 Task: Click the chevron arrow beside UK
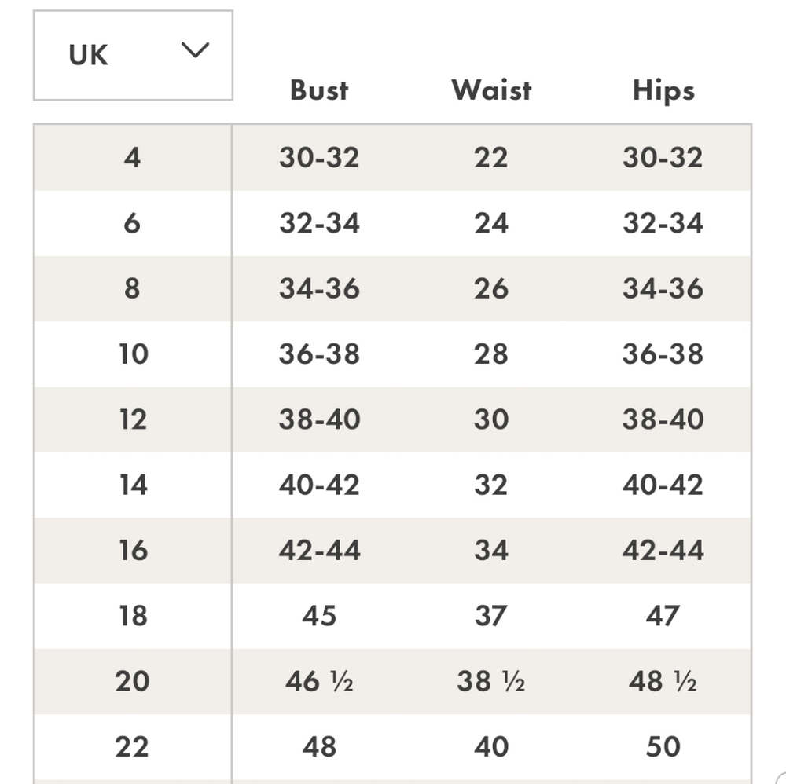click(195, 50)
